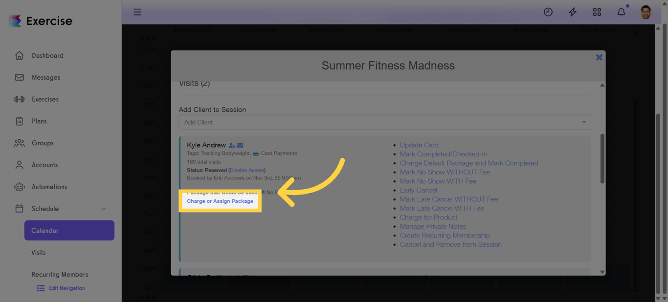Click the Groups people icon
This screenshot has height=302, width=668.
coord(19,143)
